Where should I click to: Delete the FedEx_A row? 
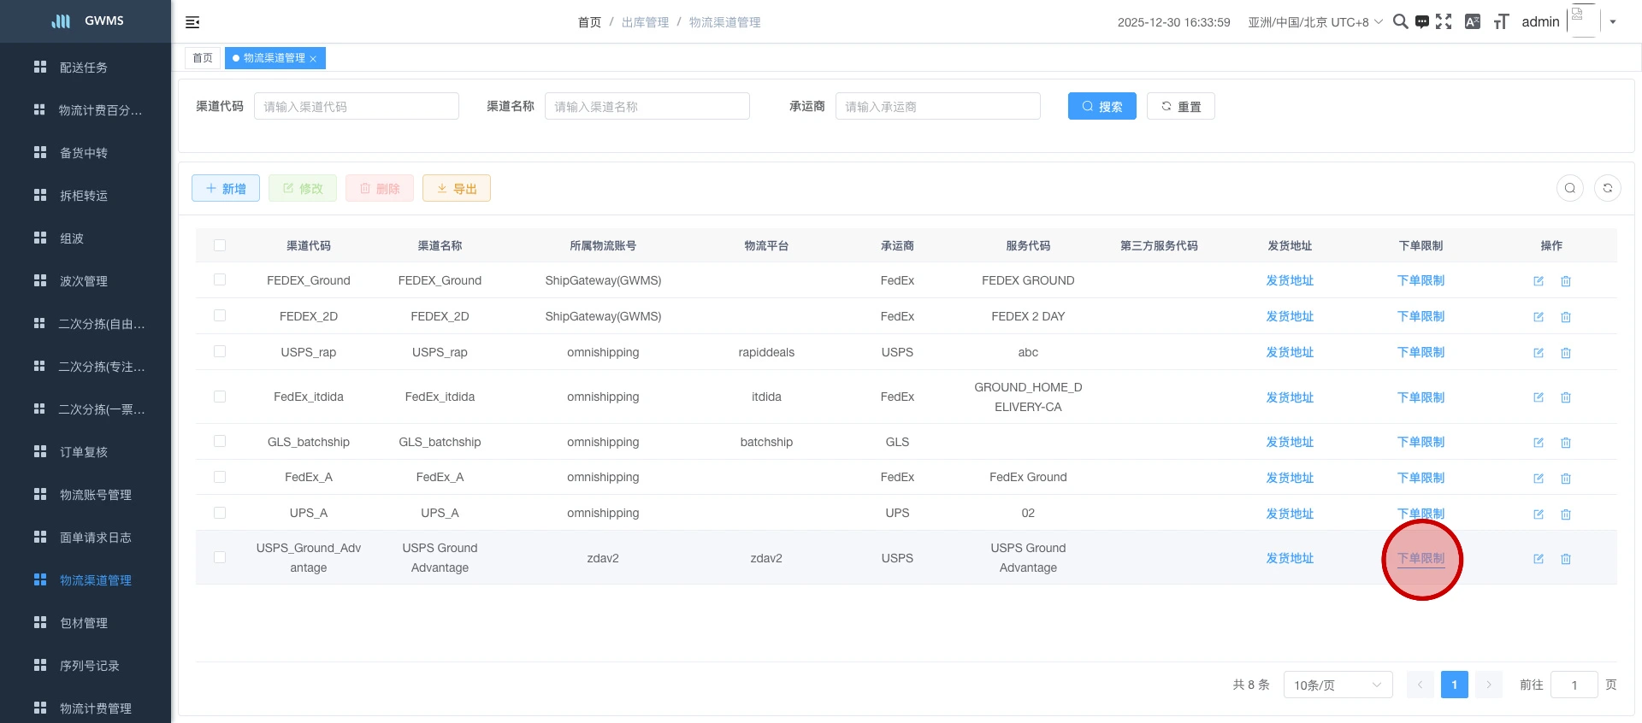[x=1566, y=479]
